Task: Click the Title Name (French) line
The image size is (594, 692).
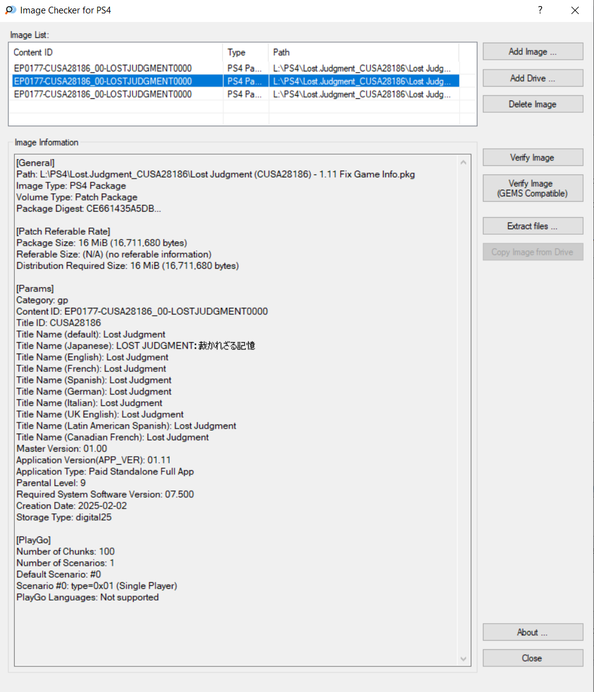Action: click(x=91, y=369)
